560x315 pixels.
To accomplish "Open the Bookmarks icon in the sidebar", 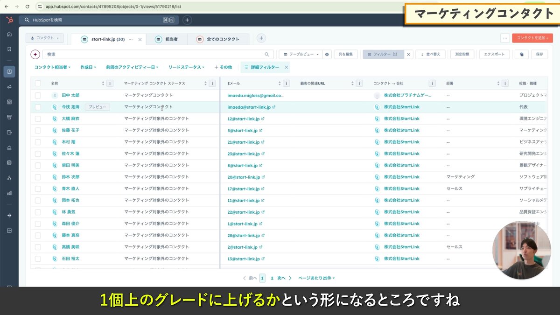I will coord(9,49).
